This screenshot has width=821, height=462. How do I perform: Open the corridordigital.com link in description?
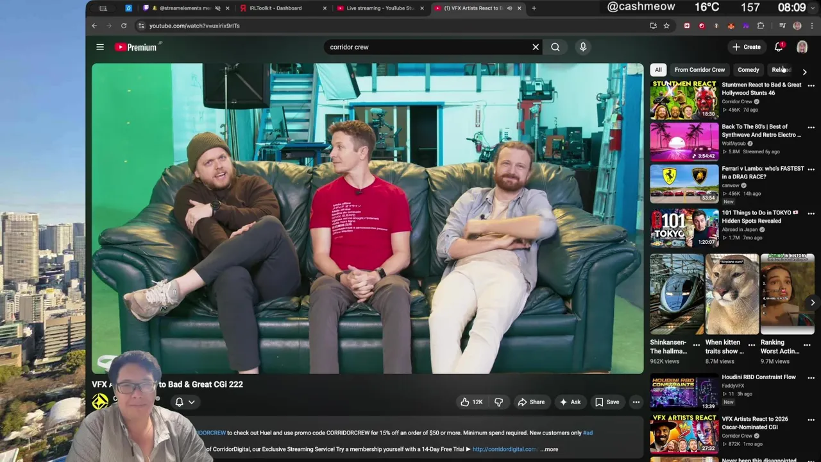point(505,449)
